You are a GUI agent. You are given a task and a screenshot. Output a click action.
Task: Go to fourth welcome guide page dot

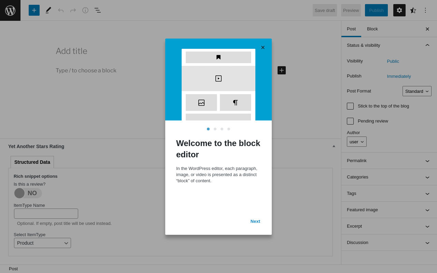[x=229, y=129]
